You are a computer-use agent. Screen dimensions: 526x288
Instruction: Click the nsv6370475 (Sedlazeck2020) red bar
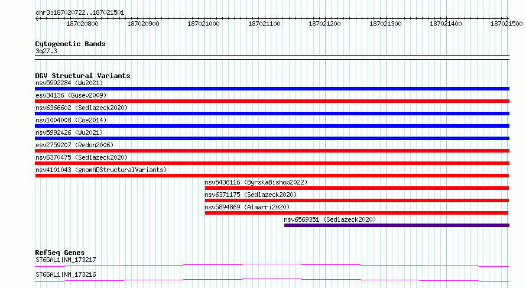coord(272,163)
